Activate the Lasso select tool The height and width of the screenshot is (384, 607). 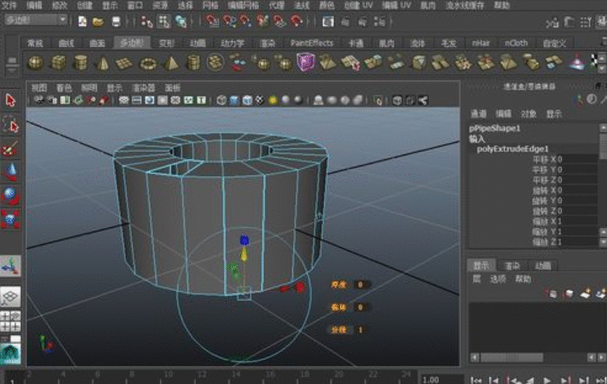10,124
